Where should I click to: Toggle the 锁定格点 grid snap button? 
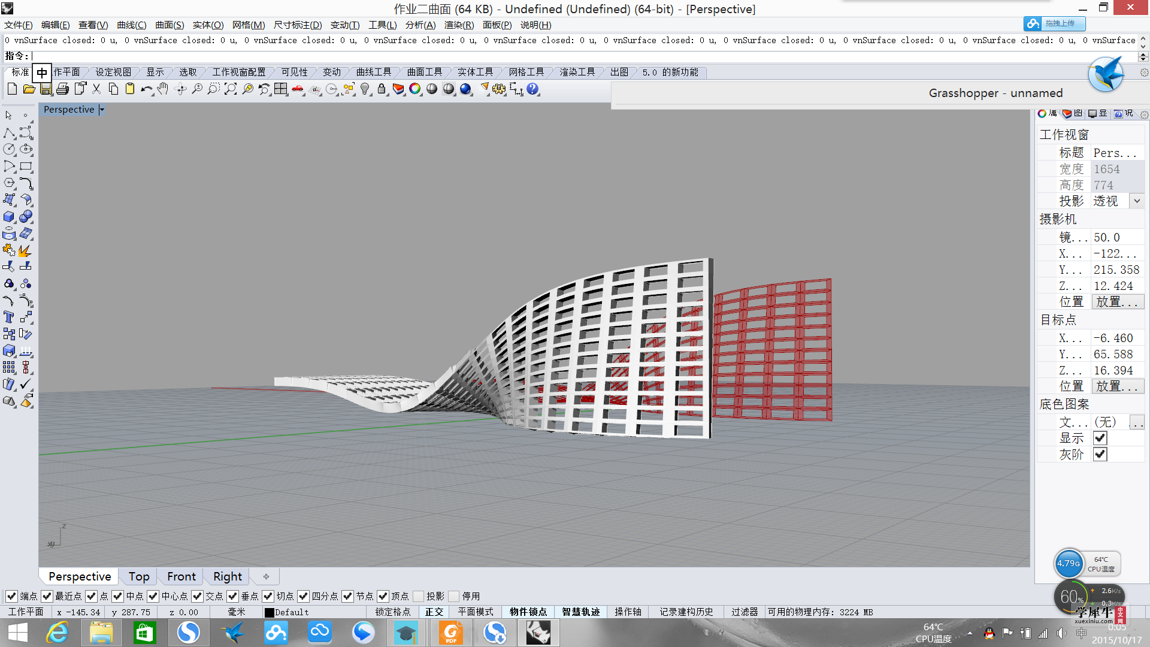pos(393,612)
